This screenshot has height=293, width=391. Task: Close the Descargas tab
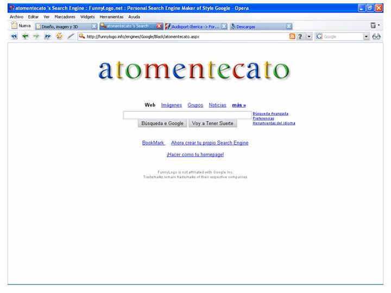(289, 26)
